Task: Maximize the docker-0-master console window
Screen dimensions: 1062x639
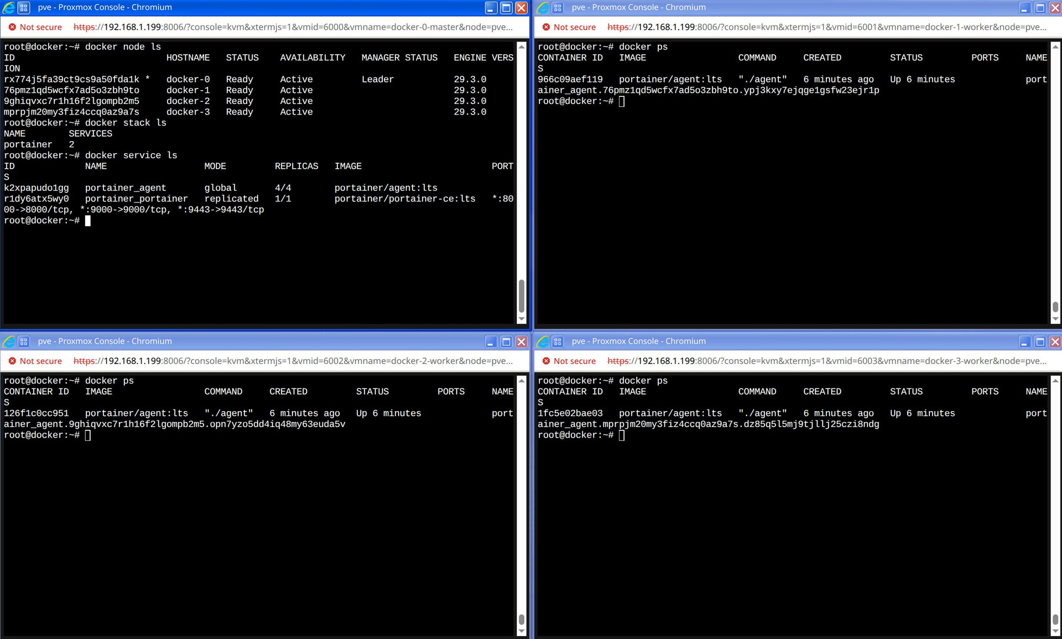Action: (506, 8)
